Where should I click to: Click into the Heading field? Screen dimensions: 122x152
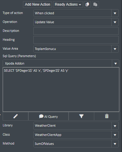click(x=76, y=40)
